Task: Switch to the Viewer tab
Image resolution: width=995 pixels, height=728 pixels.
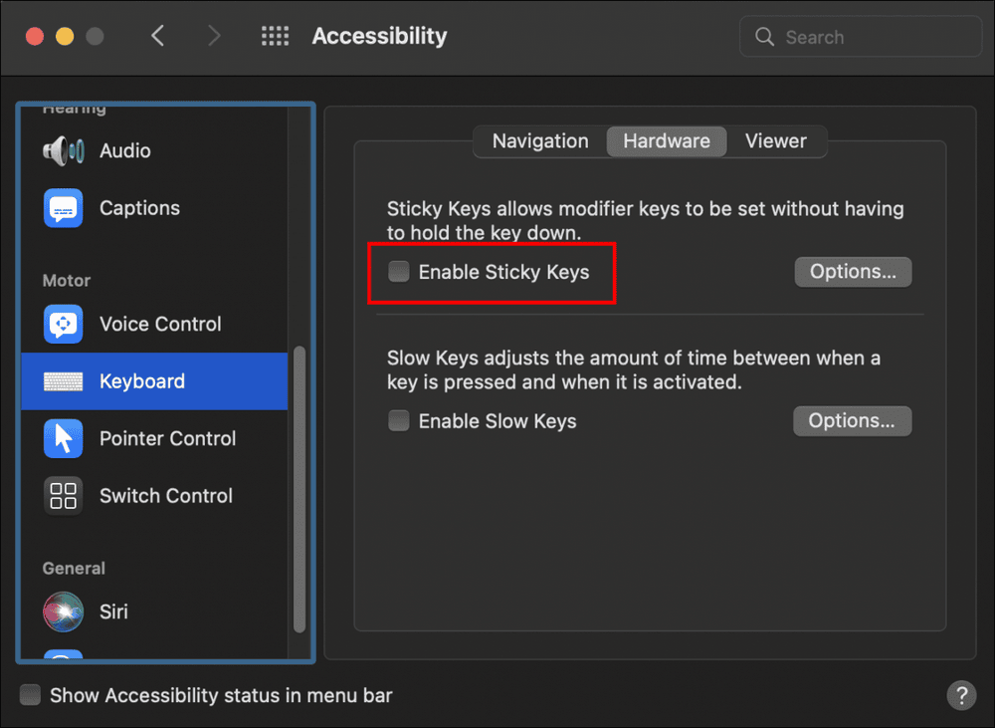Action: pos(775,141)
